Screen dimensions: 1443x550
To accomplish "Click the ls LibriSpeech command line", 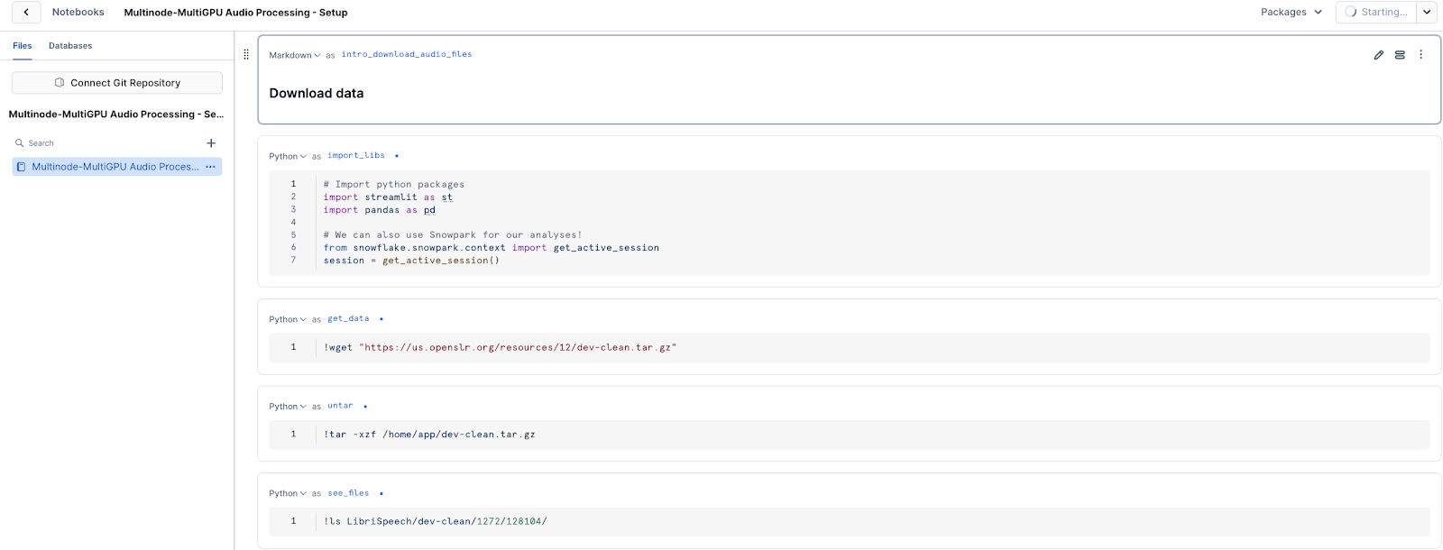I will [435, 521].
